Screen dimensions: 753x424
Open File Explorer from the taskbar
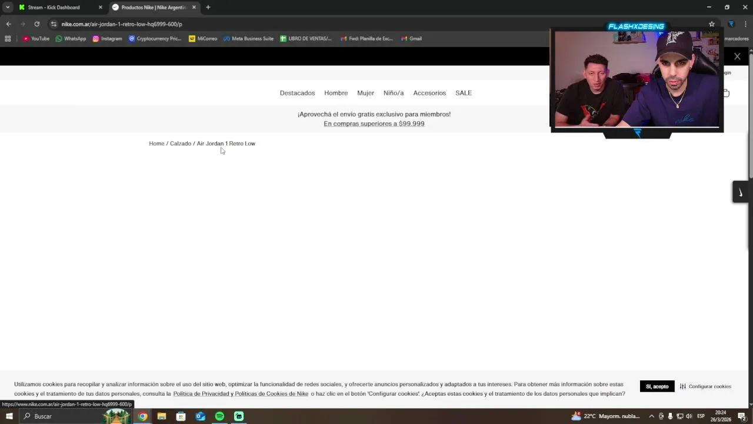coord(162,416)
